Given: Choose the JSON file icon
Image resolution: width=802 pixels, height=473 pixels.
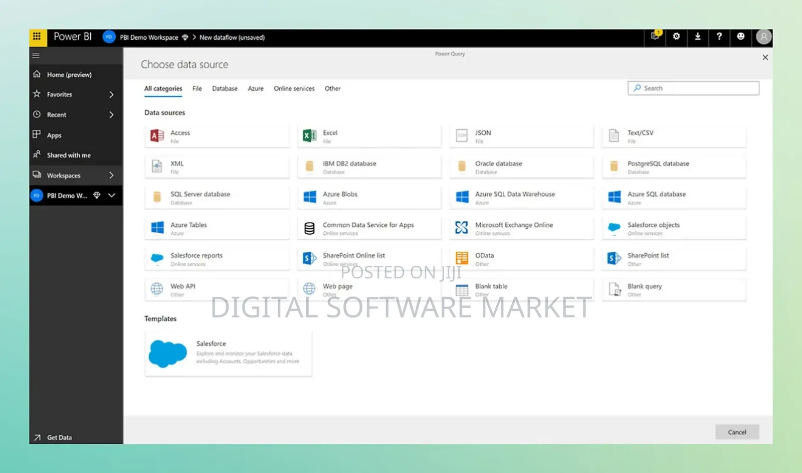Looking at the screenshot, I should (462, 135).
